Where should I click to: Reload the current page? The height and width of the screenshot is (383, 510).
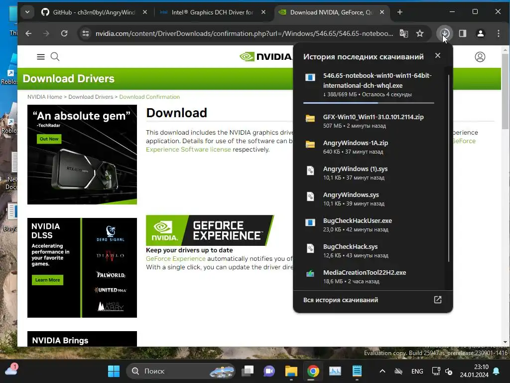(x=64, y=33)
